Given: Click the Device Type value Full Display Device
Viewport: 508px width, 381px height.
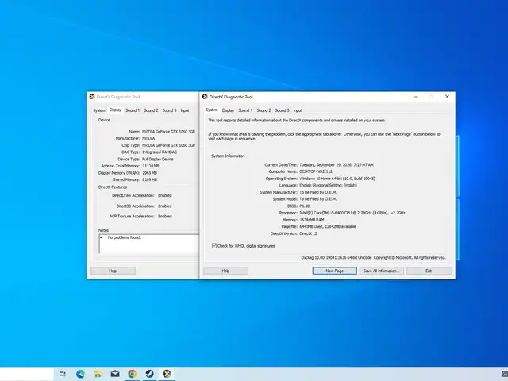Looking at the screenshot, I should pos(158,160).
